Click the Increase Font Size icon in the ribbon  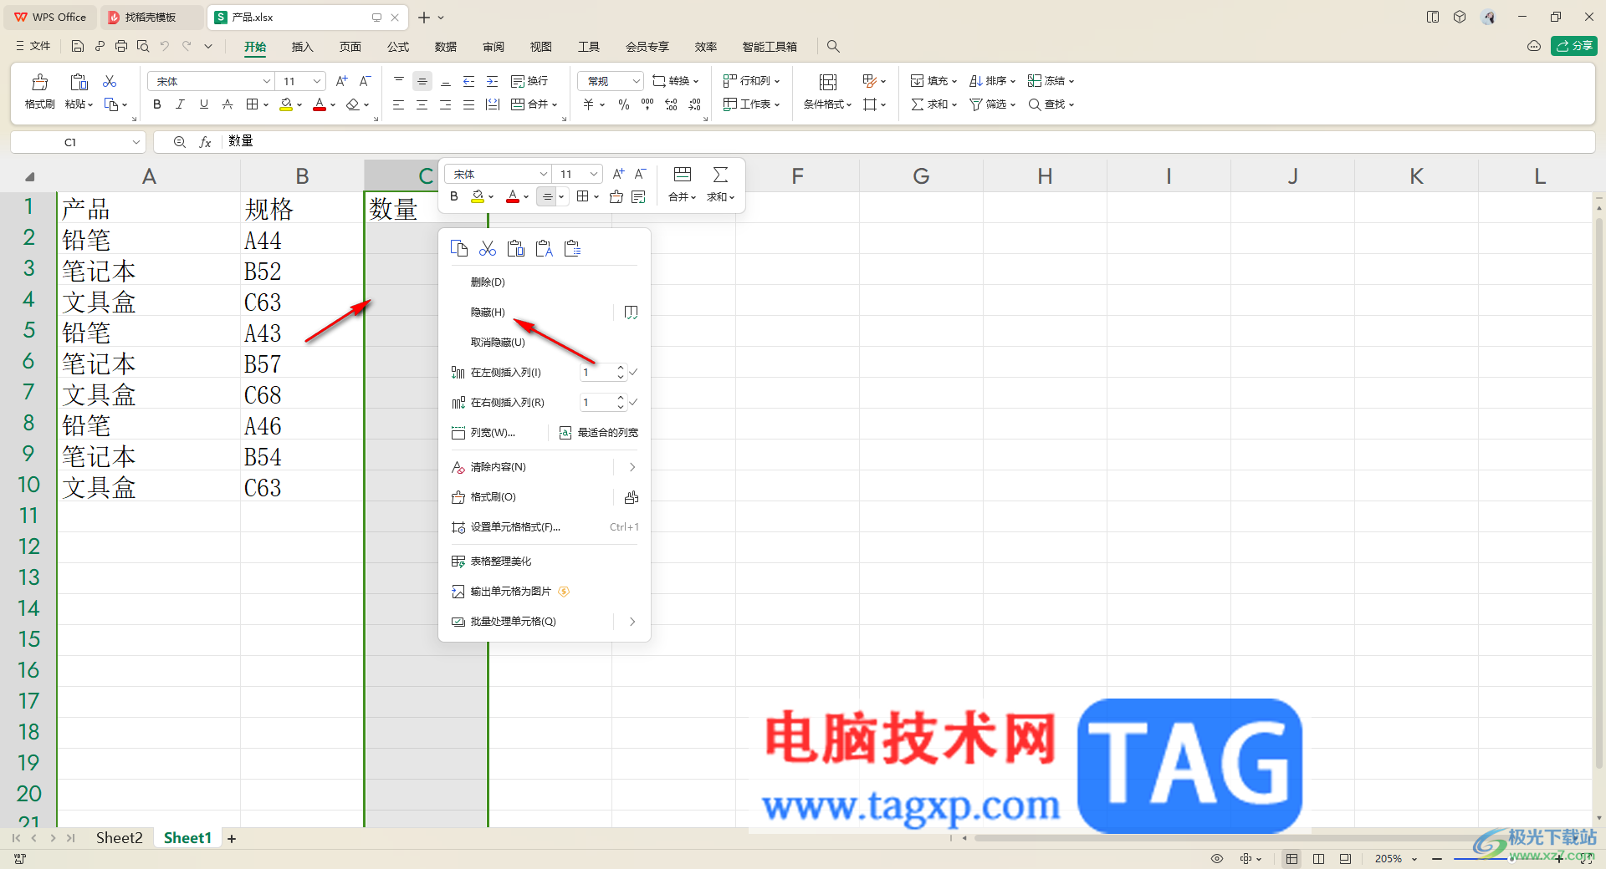coord(341,81)
